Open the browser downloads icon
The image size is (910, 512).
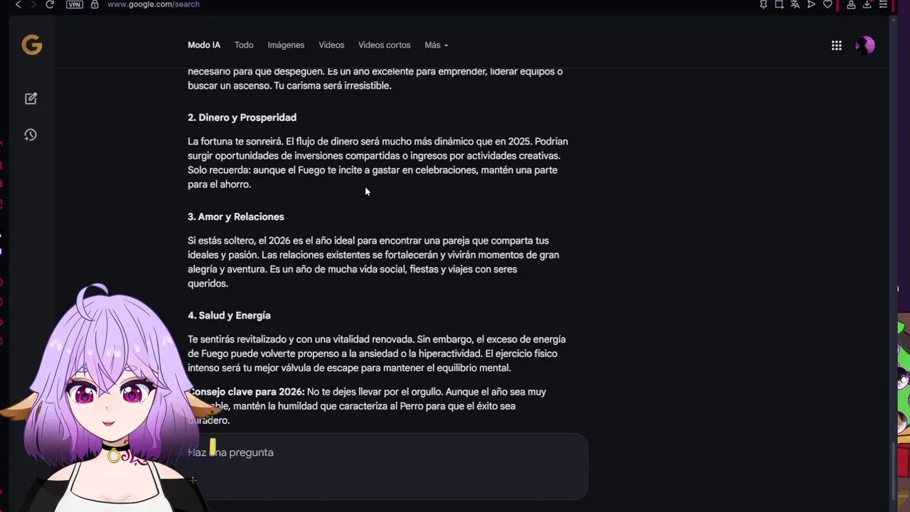(867, 4)
